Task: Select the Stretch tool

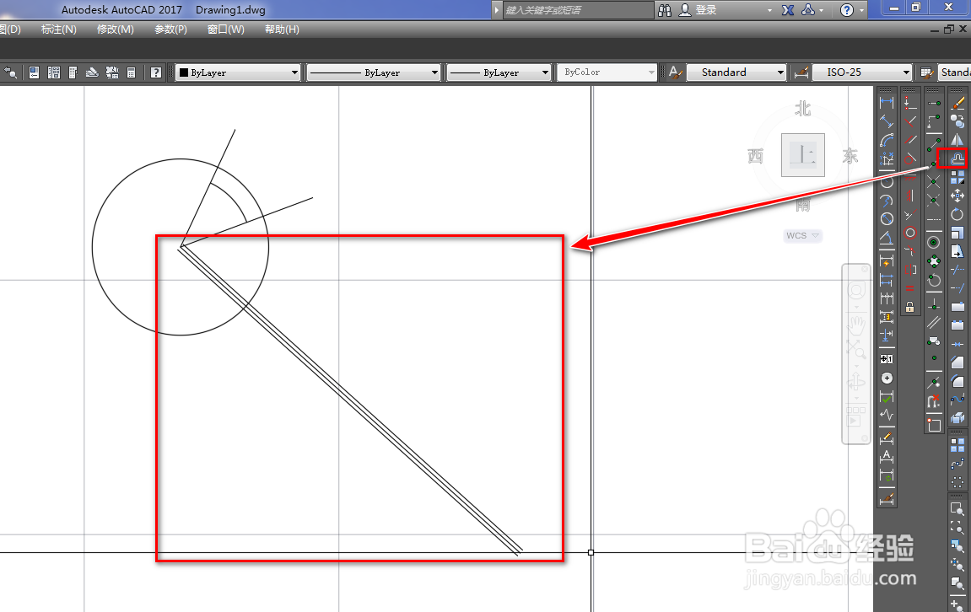Action: point(958,251)
